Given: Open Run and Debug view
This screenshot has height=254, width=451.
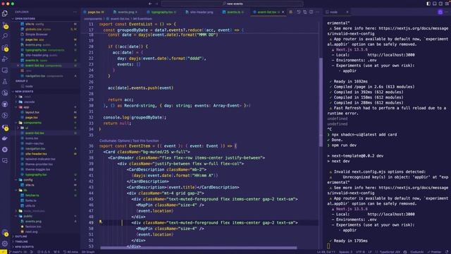Looking at the screenshot, I should point(5,59).
